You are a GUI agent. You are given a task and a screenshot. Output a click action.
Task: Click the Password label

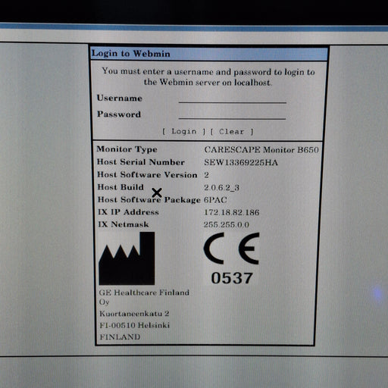(x=119, y=114)
